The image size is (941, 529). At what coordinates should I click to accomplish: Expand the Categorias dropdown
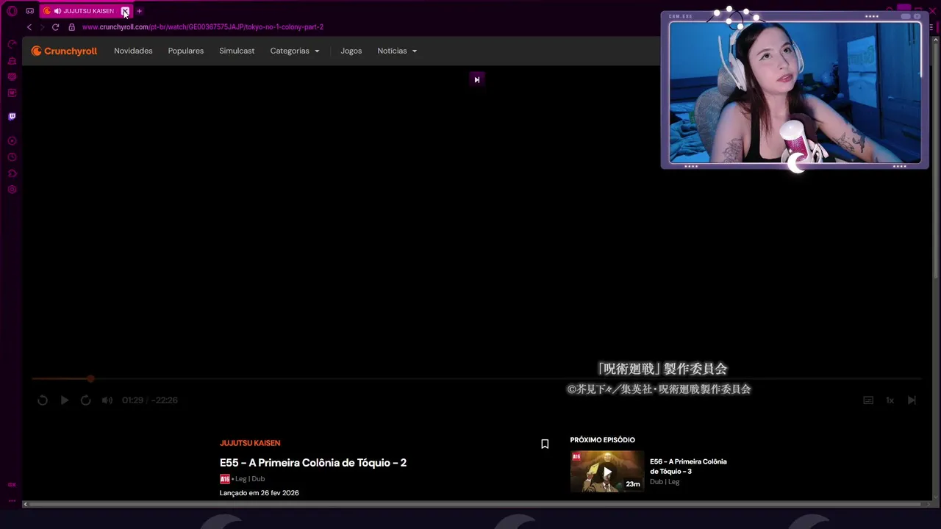pos(295,51)
